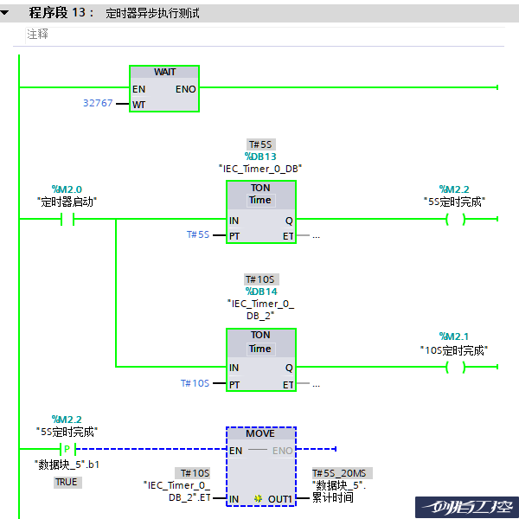Image resolution: width=519 pixels, height=519 pixels.
Task: Select the first TON timer block (DB13)
Action: click(x=260, y=211)
